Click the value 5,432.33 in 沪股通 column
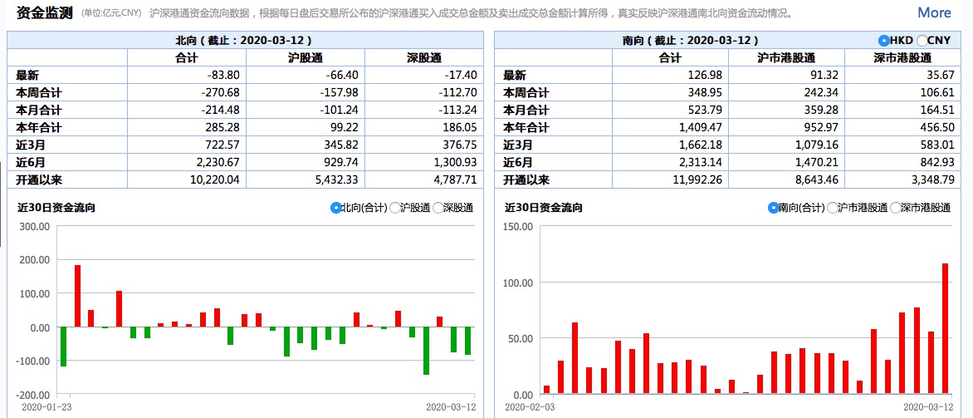The width and height of the screenshot is (973, 418). [336, 180]
